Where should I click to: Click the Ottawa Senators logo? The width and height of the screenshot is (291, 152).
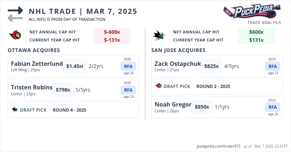15,35
